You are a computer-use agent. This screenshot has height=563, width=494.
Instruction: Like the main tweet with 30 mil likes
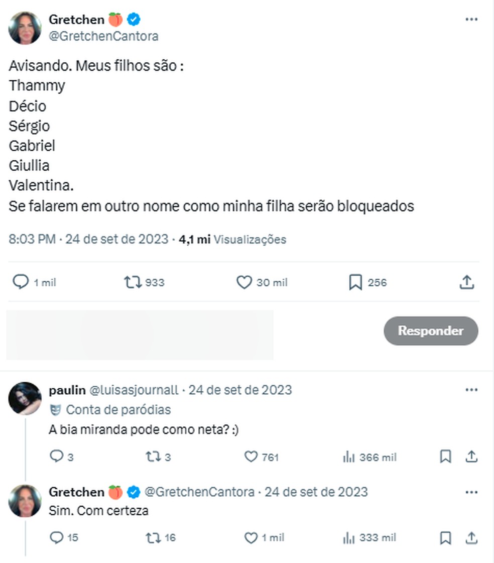click(244, 282)
